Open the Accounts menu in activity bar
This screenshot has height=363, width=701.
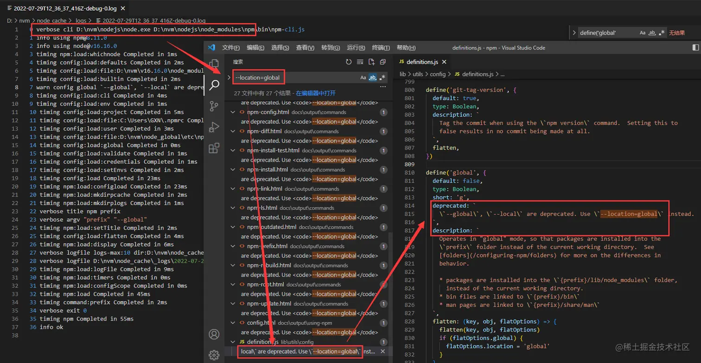point(214,334)
